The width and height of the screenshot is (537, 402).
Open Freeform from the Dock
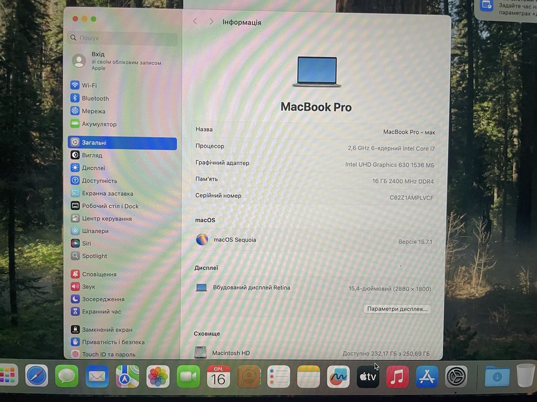(338, 377)
